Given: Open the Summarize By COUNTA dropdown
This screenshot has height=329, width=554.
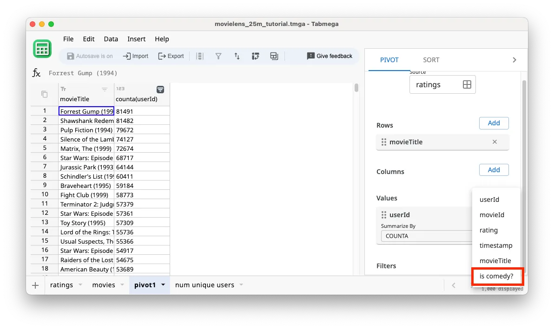Looking at the screenshot, I should tap(428, 236).
